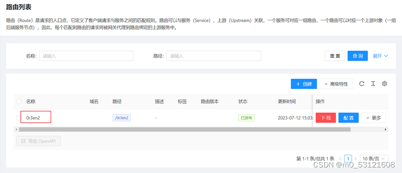Screen dimensions: 402x173
Task: Click the 域名 column header
Action: point(94,102)
